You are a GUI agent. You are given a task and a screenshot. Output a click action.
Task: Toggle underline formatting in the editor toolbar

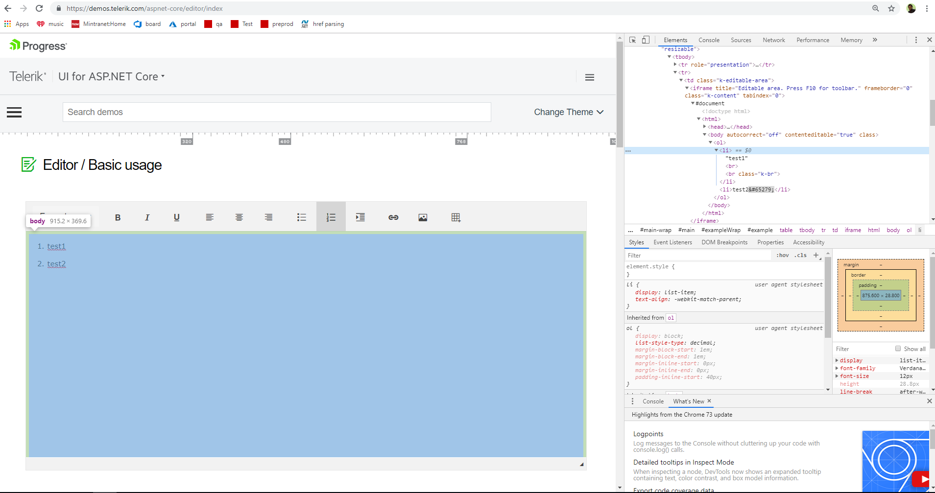coord(177,217)
